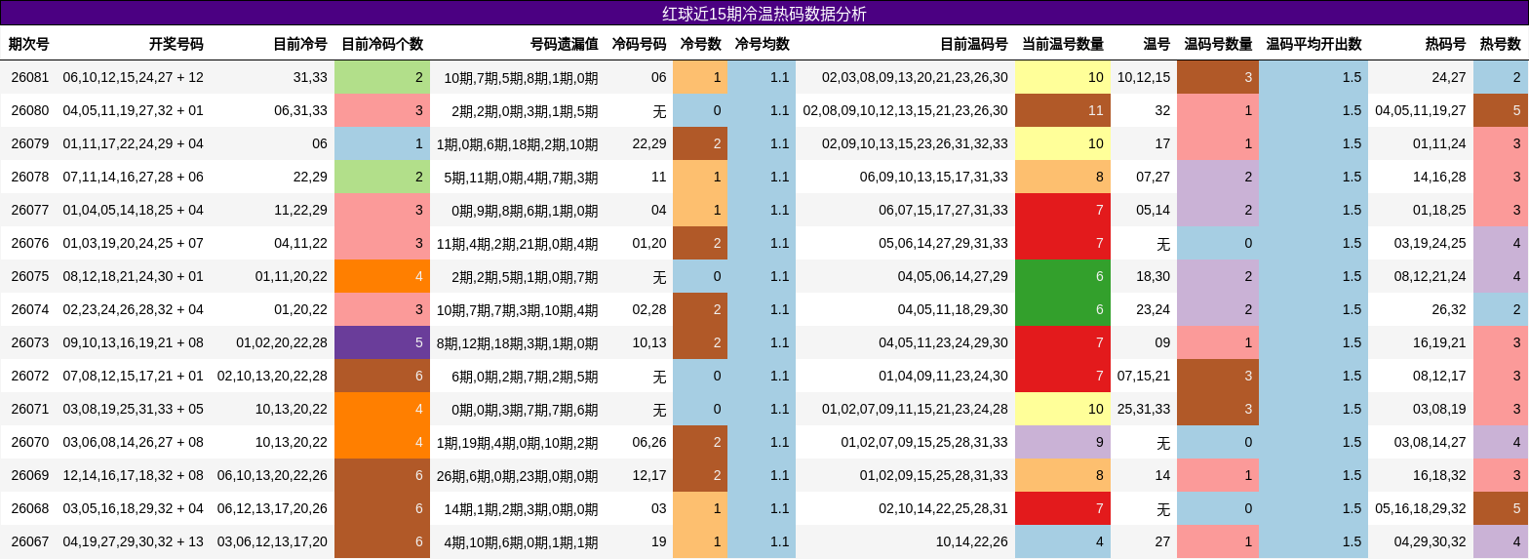This screenshot has height=559, width=1529.
Task: Click the purple cold-count cell for 26073
Action: (x=382, y=342)
